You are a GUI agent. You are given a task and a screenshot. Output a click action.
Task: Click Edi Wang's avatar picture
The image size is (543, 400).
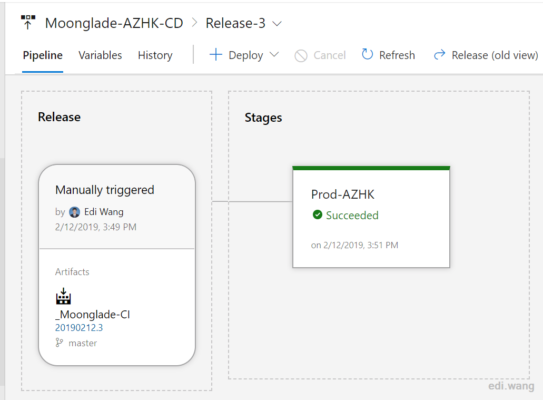74,212
